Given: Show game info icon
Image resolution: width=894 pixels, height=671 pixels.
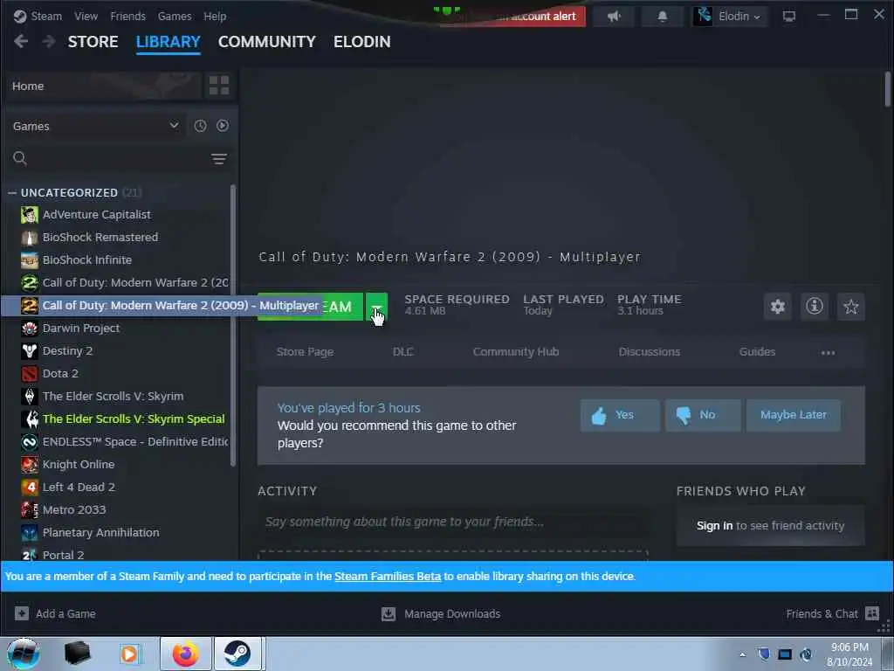Looking at the screenshot, I should [815, 307].
